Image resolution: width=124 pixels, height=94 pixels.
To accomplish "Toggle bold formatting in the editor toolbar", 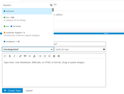I will point(10,56).
